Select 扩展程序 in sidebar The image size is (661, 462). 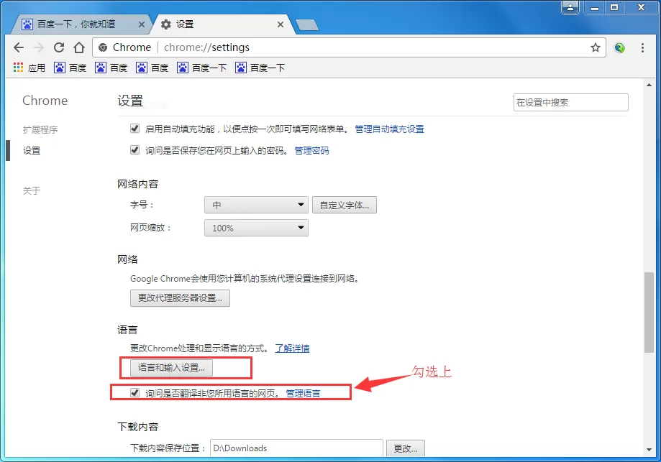pyautogui.click(x=40, y=130)
